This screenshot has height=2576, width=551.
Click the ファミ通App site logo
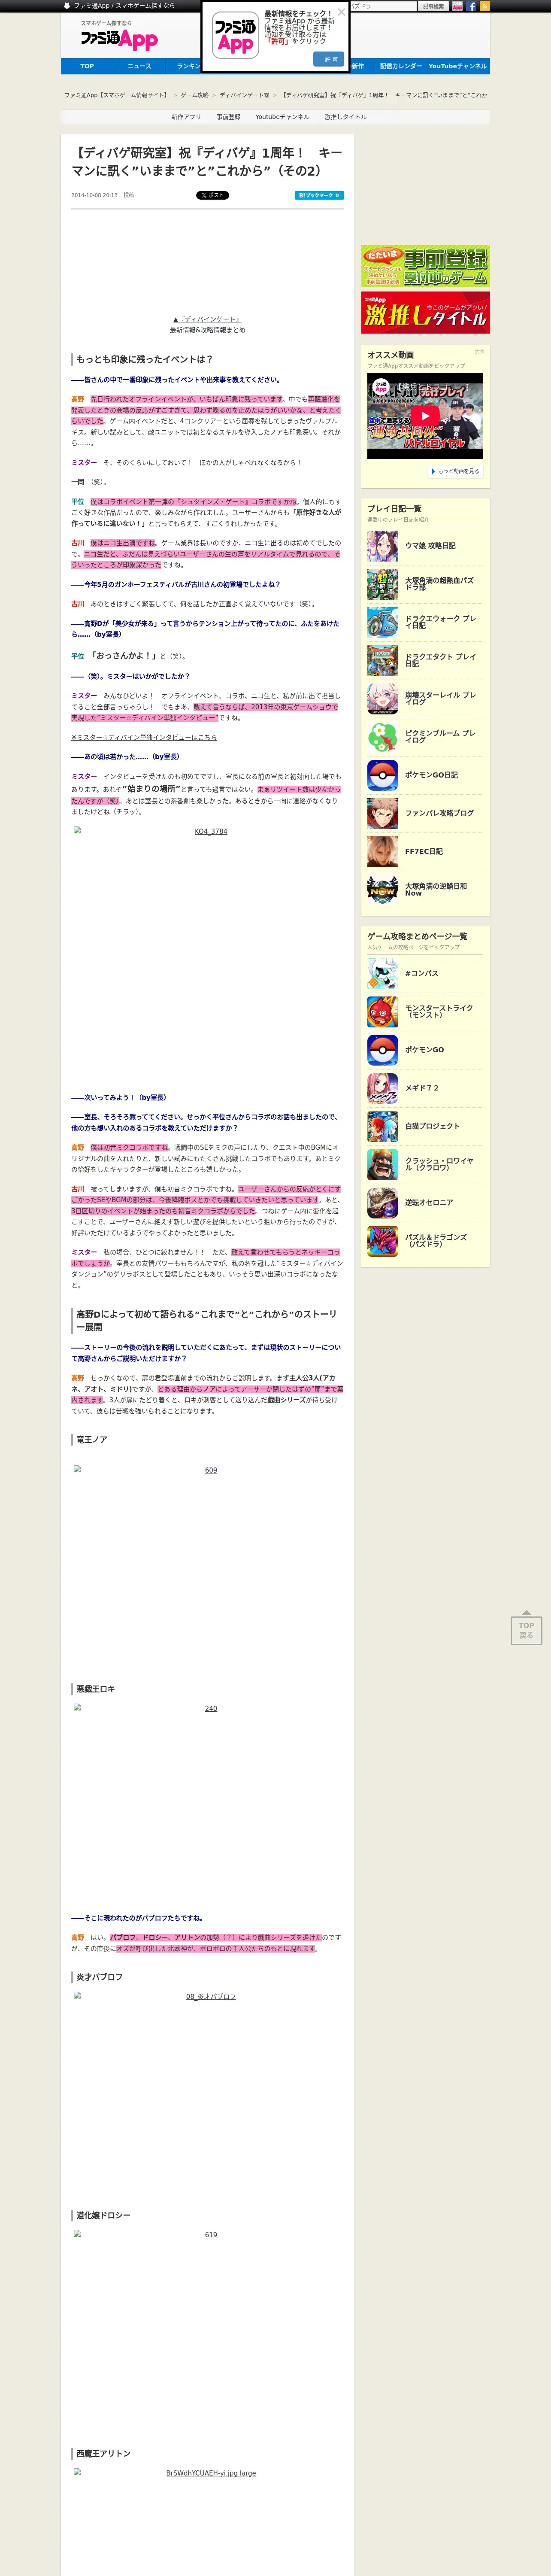click(119, 39)
